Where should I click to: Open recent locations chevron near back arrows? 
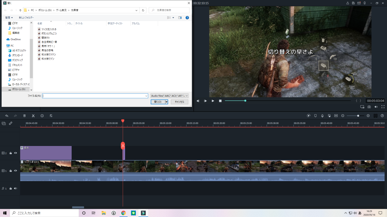tap(16, 10)
